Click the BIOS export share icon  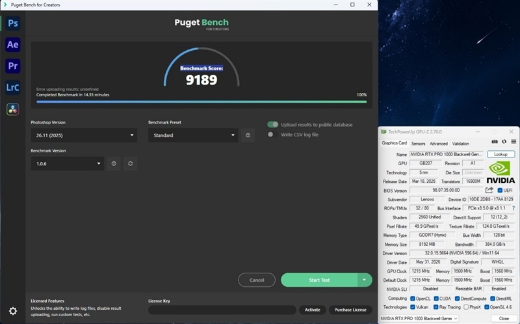point(489,190)
